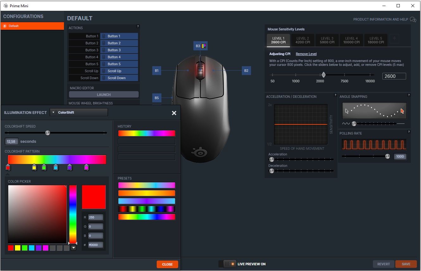The height and width of the screenshot is (271, 421).
Task: Click the REVERT button
Action: (x=384, y=264)
